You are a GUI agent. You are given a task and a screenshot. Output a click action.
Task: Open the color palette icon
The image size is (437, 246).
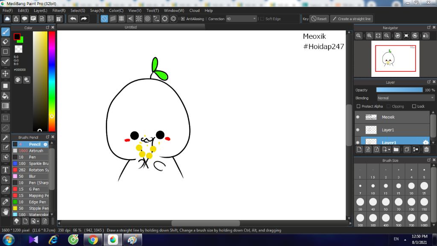pyautogui.click(x=18, y=80)
